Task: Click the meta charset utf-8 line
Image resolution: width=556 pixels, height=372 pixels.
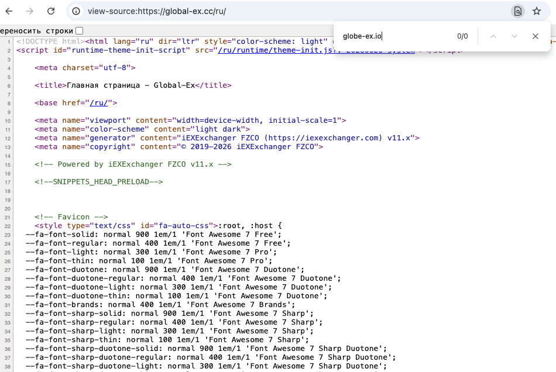Action: [85, 68]
